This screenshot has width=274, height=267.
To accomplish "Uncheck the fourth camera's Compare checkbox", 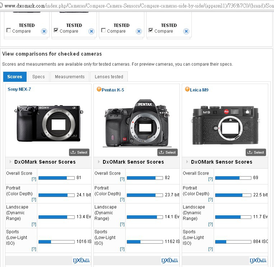I will point(151,30).
